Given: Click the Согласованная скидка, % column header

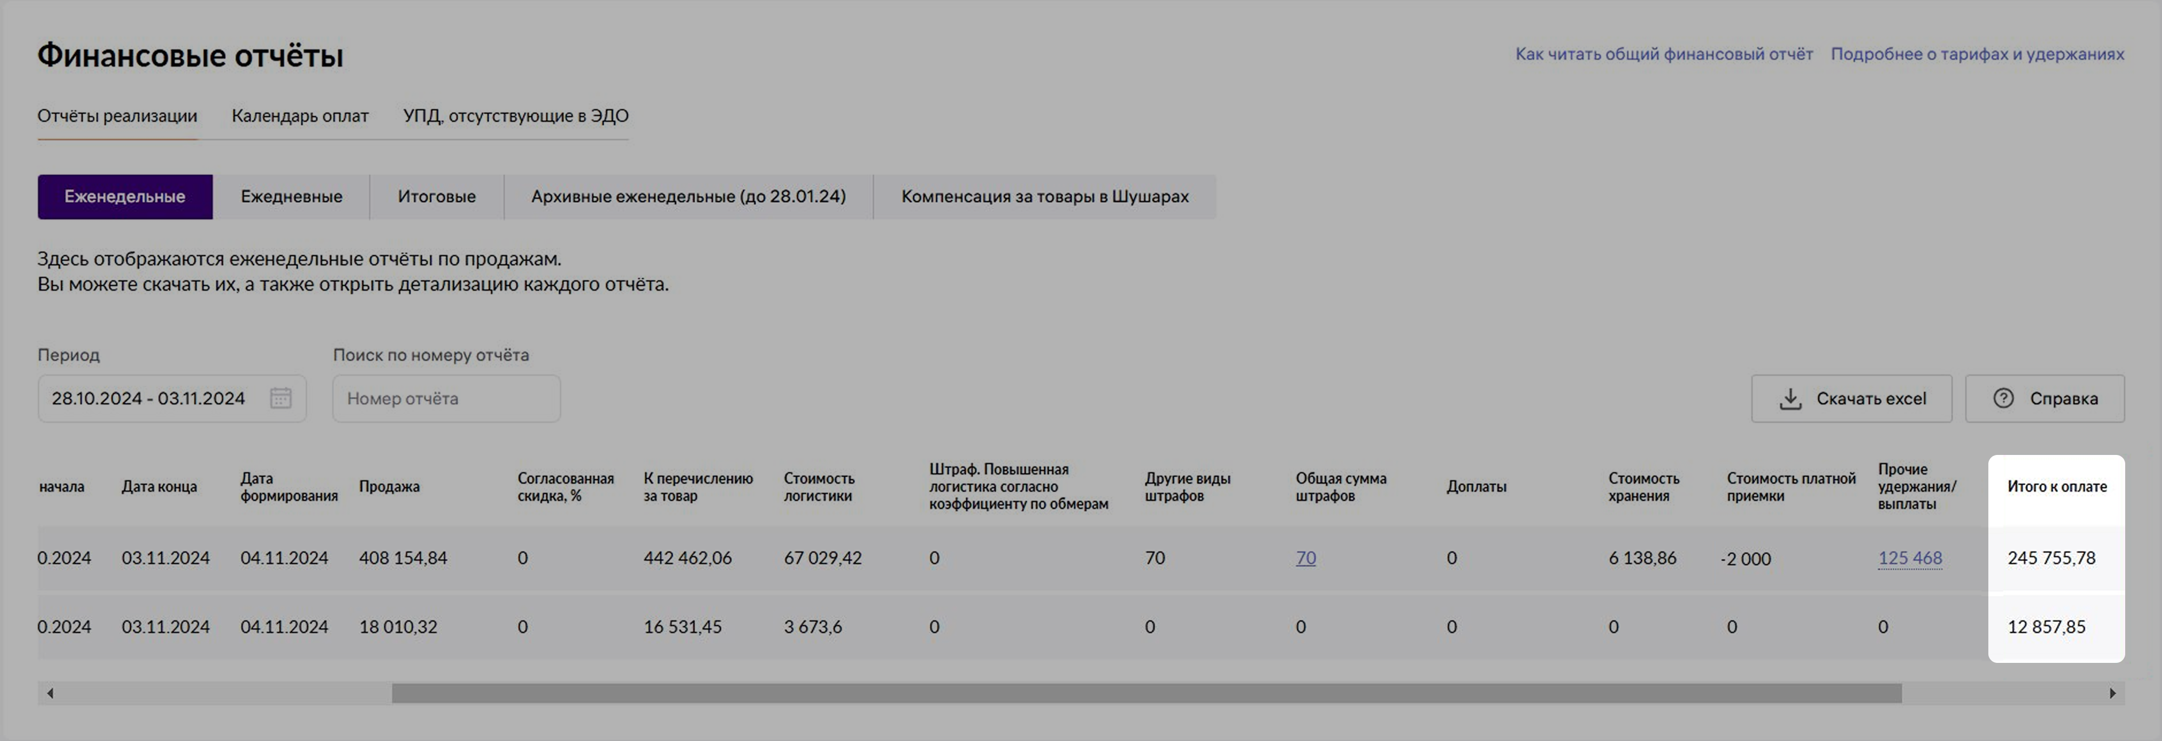Looking at the screenshot, I should [566, 487].
